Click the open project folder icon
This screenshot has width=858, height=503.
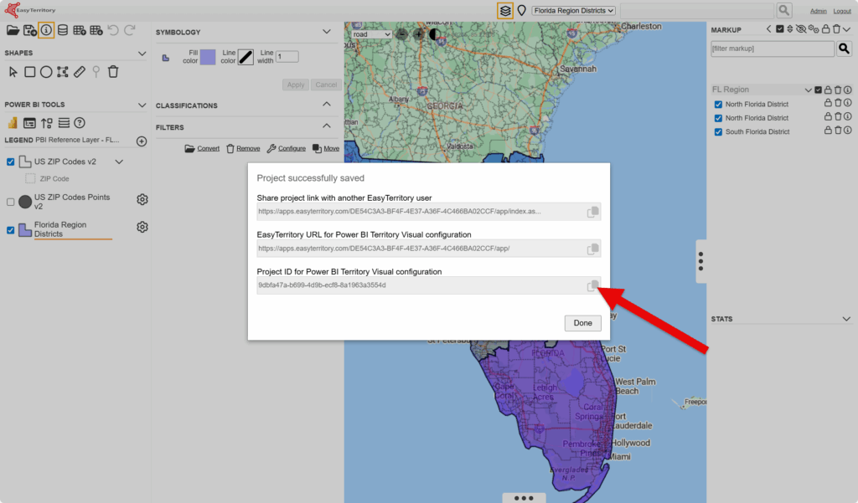[x=13, y=30]
